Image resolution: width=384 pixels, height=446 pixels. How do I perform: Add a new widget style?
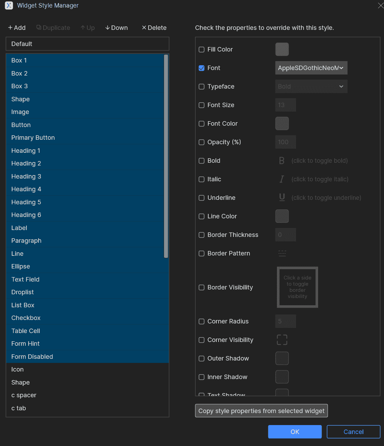(x=17, y=28)
